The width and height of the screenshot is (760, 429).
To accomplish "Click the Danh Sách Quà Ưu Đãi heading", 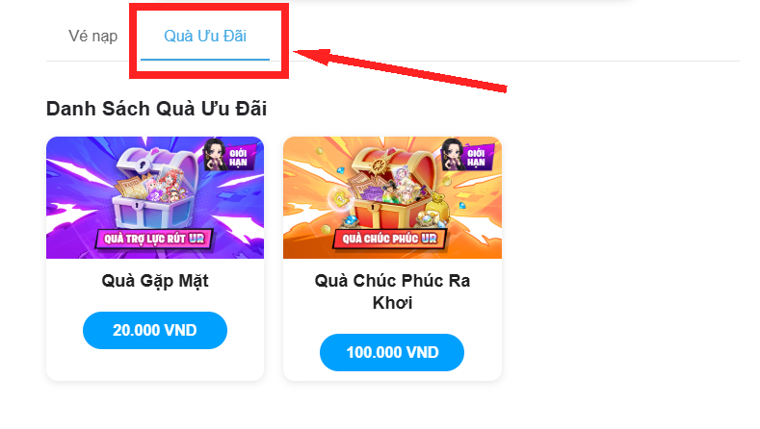I will [157, 109].
